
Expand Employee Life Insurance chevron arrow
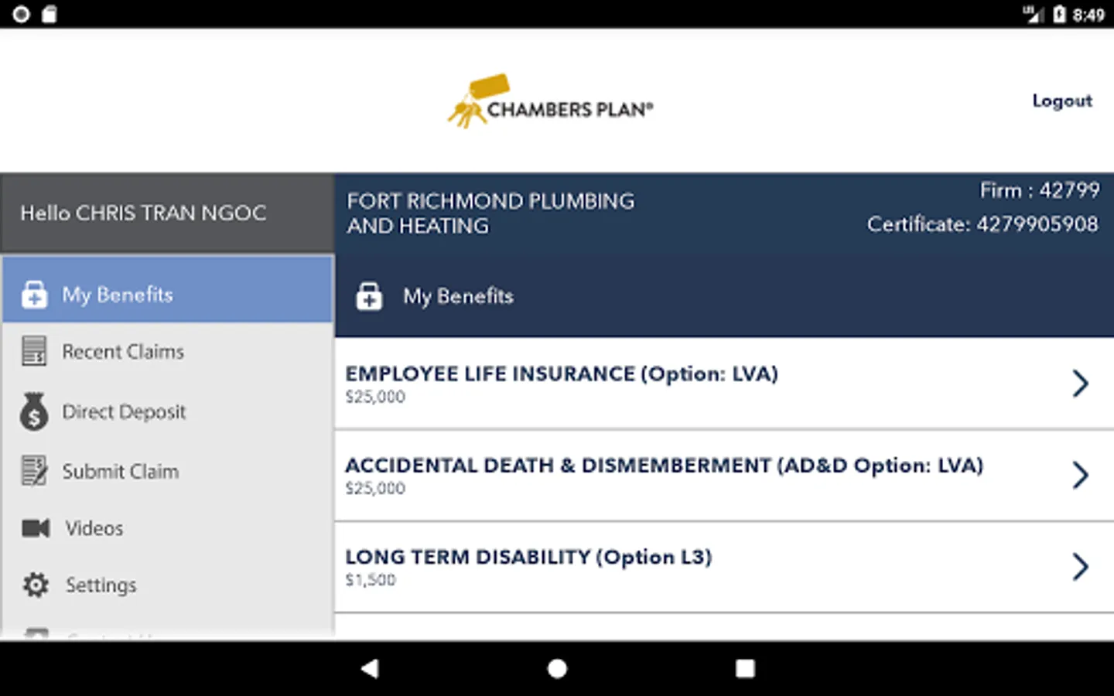[x=1081, y=384]
